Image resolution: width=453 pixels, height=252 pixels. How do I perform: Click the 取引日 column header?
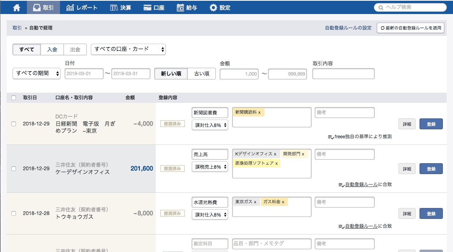pos(30,98)
